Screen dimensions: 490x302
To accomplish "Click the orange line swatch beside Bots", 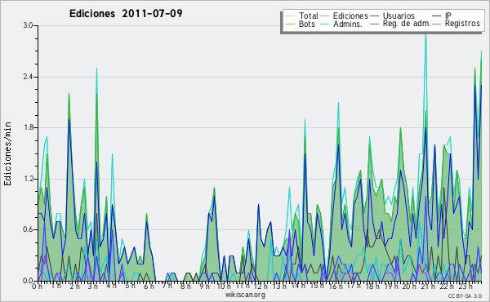I will coord(290,24).
